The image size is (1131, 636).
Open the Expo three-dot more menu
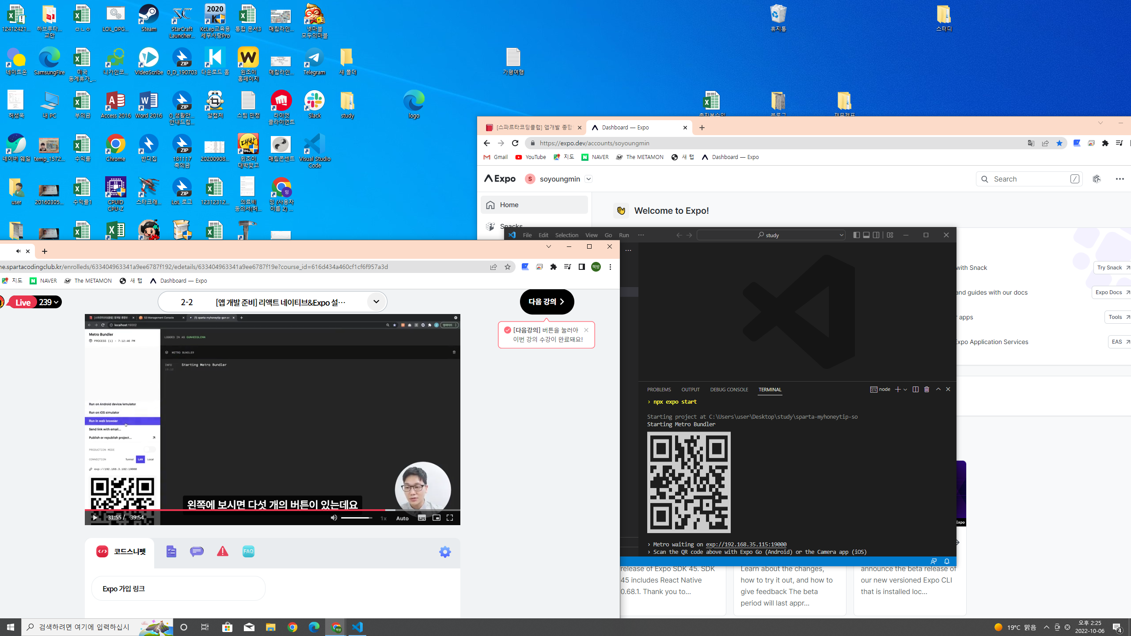[1120, 179]
